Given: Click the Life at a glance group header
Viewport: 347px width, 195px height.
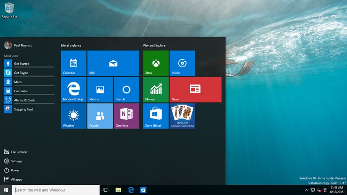Looking at the screenshot, I should click(x=71, y=45).
